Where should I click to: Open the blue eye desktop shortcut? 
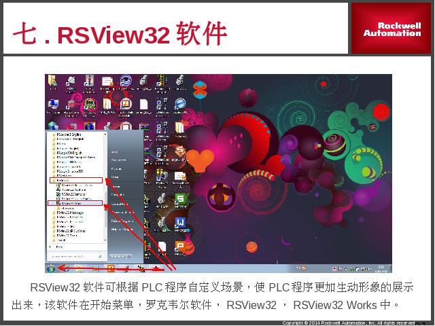[x=126, y=80]
